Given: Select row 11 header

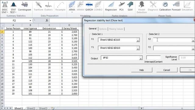Looking at the screenshot, I should pyautogui.click(x=2, y=61).
